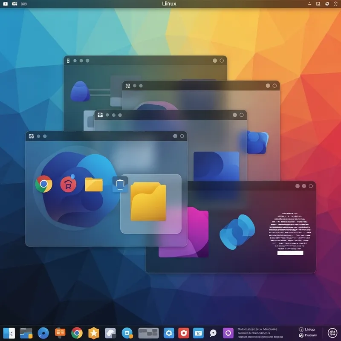
Task: Open the chat bubble app on the taskbar
Action: pos(212,333)
